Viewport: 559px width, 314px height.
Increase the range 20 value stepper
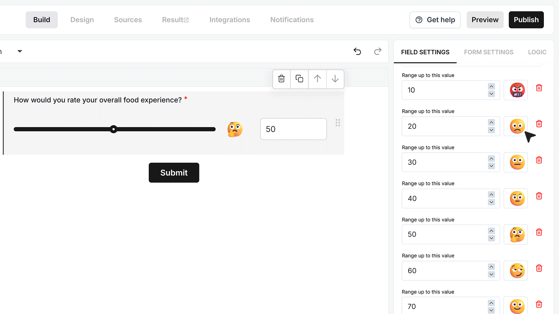pos(491,122)
